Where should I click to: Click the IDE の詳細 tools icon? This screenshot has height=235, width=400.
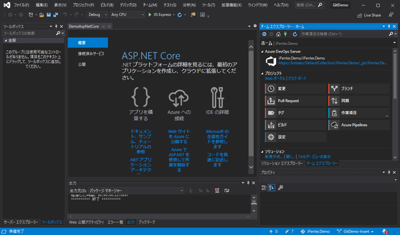pyautogui.click(x=217, y=97)
